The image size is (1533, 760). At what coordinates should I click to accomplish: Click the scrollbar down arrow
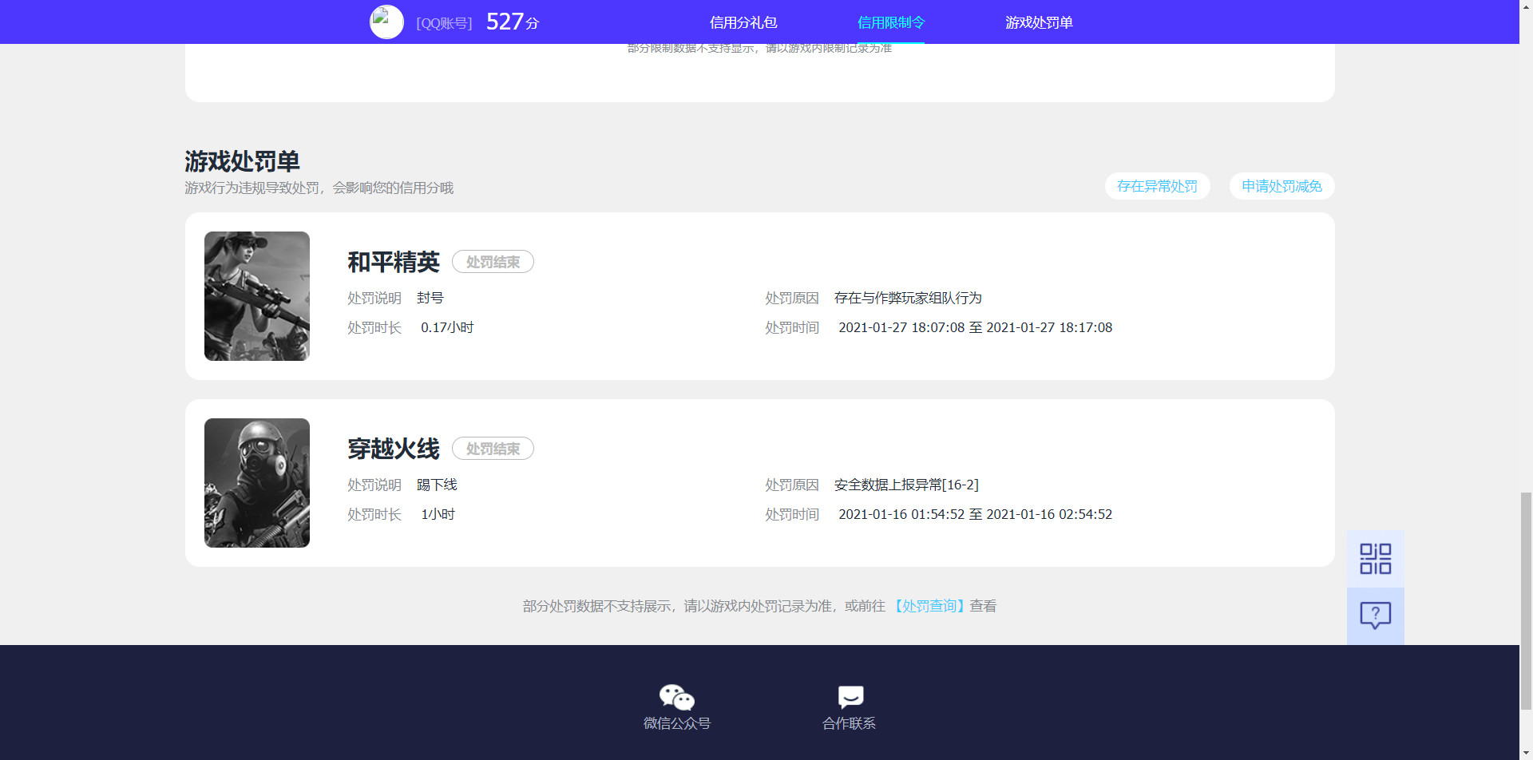coord(1526,753)
